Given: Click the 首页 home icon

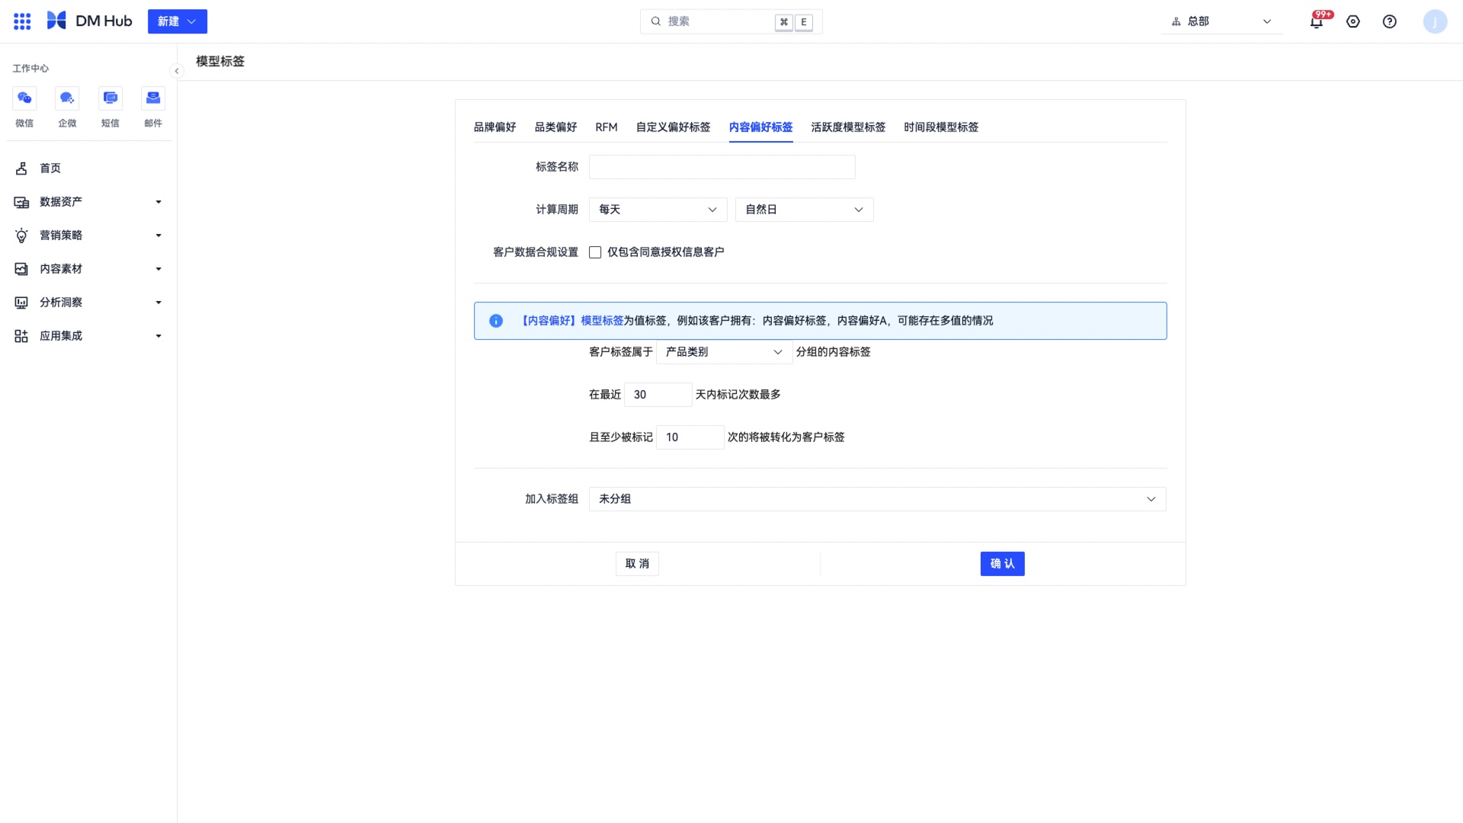Looking at the screenshot, I should pos(21,168).
